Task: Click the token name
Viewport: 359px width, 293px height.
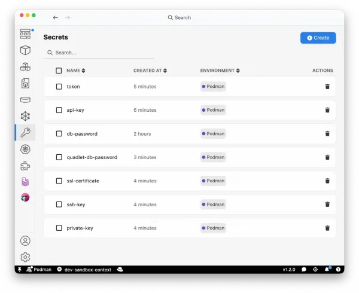Action: coord(73,87)
